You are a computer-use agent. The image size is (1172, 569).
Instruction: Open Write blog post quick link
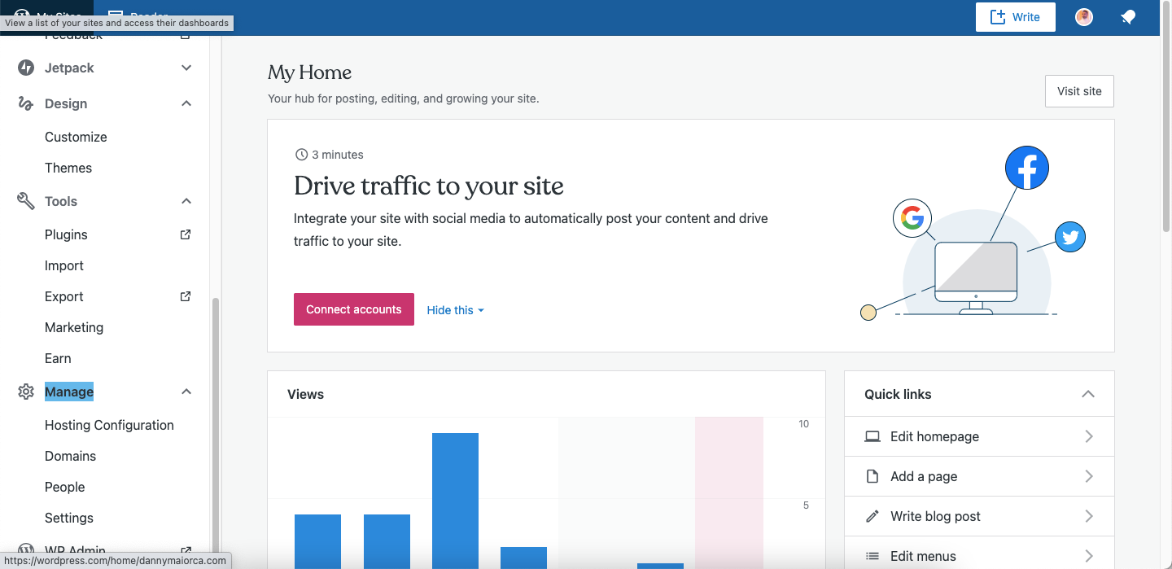pyautogui.click(x=979, y=516)
